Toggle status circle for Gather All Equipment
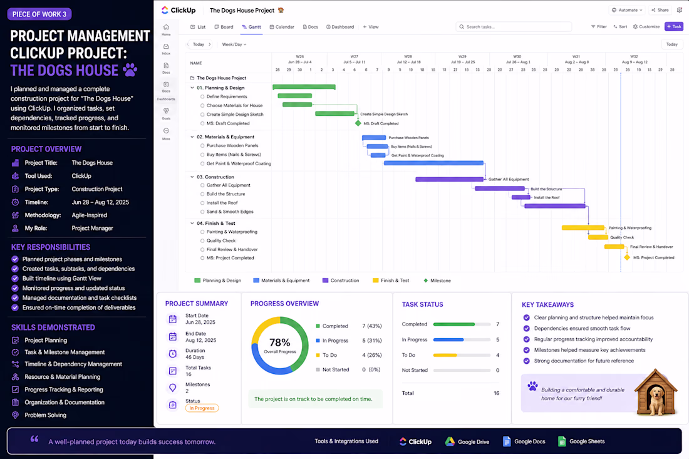Viewport: 689px width, 459px height. click(202, 185)
